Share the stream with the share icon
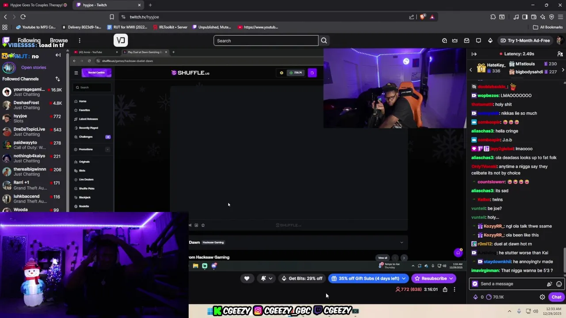566x318 pixels. [445, 289]
